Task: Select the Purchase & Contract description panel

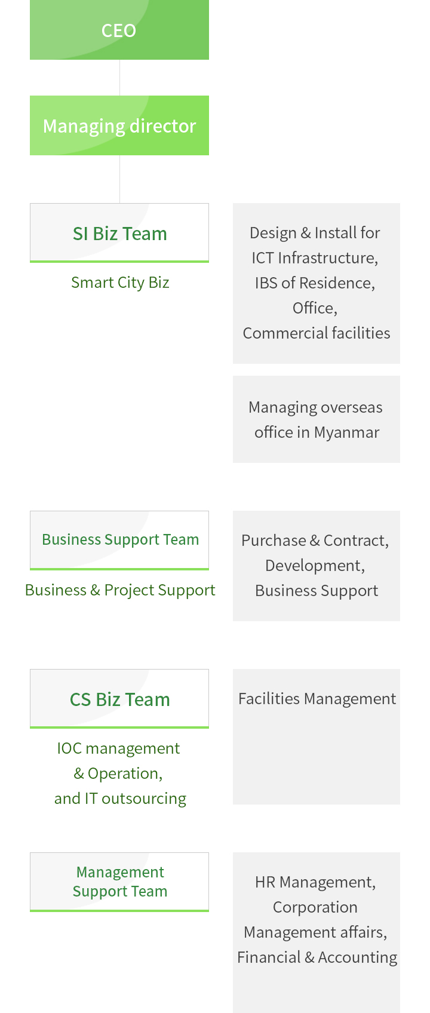Action: [x=317, y=566]
